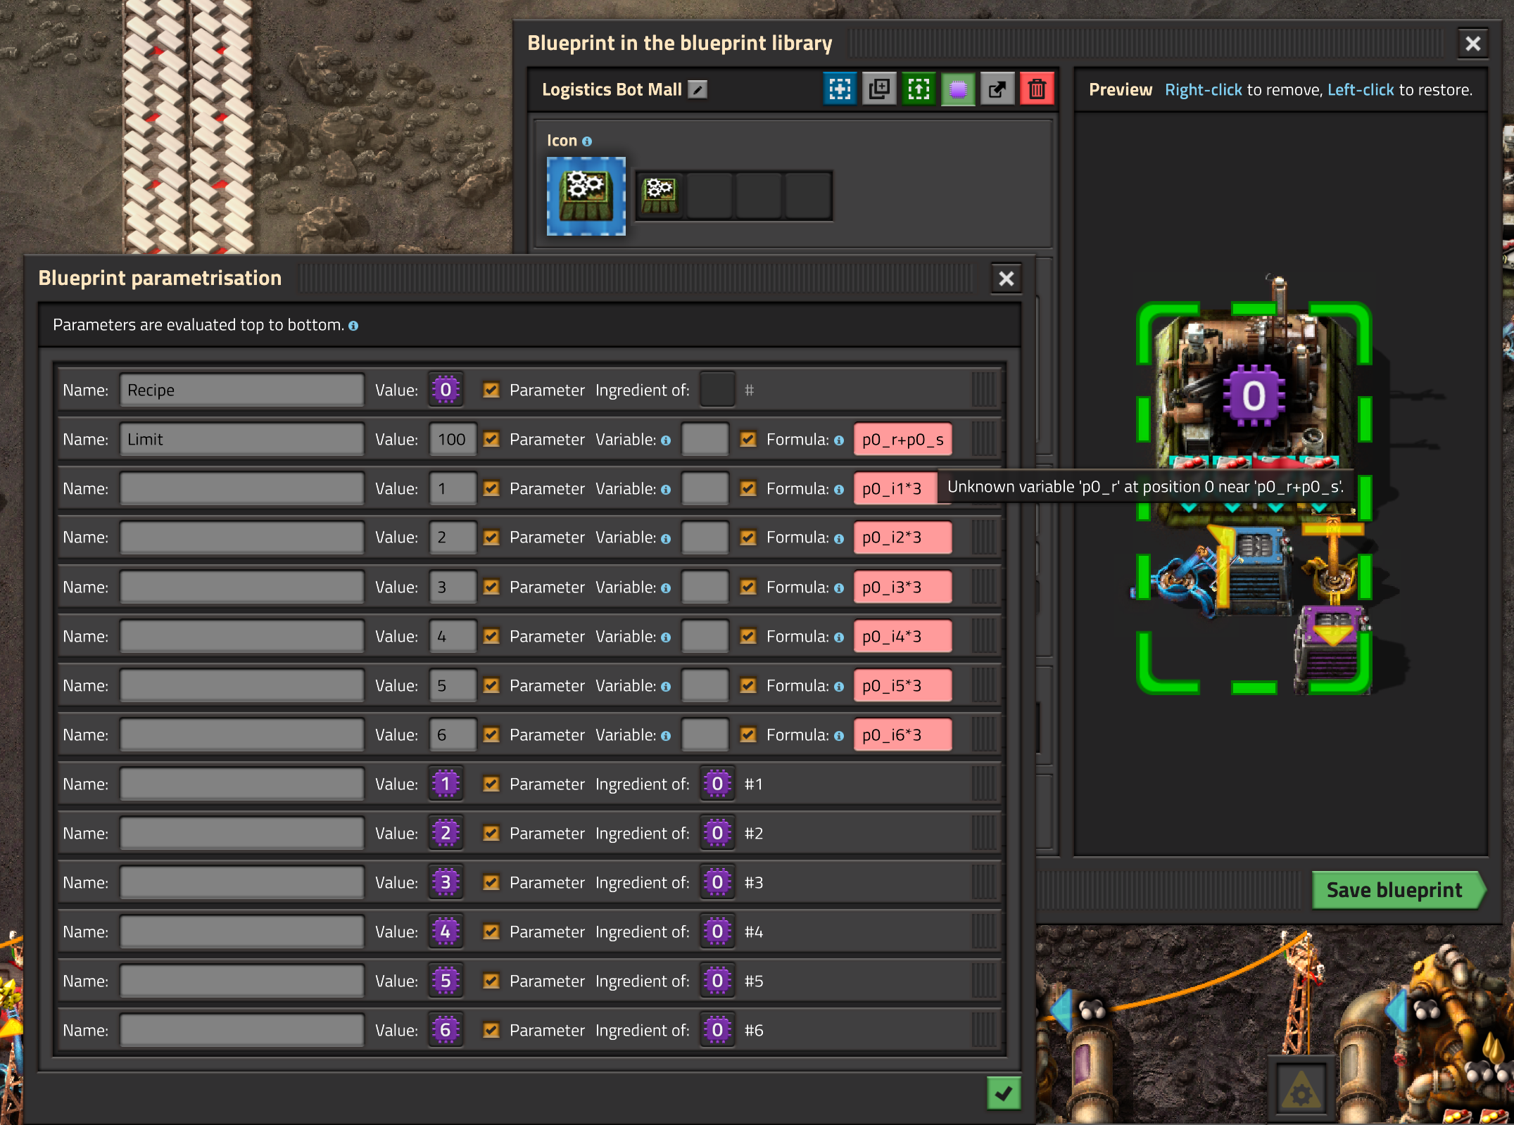
Task: Close the blueprint library window
Action: pyautogui.click(x=1472, y=44)
